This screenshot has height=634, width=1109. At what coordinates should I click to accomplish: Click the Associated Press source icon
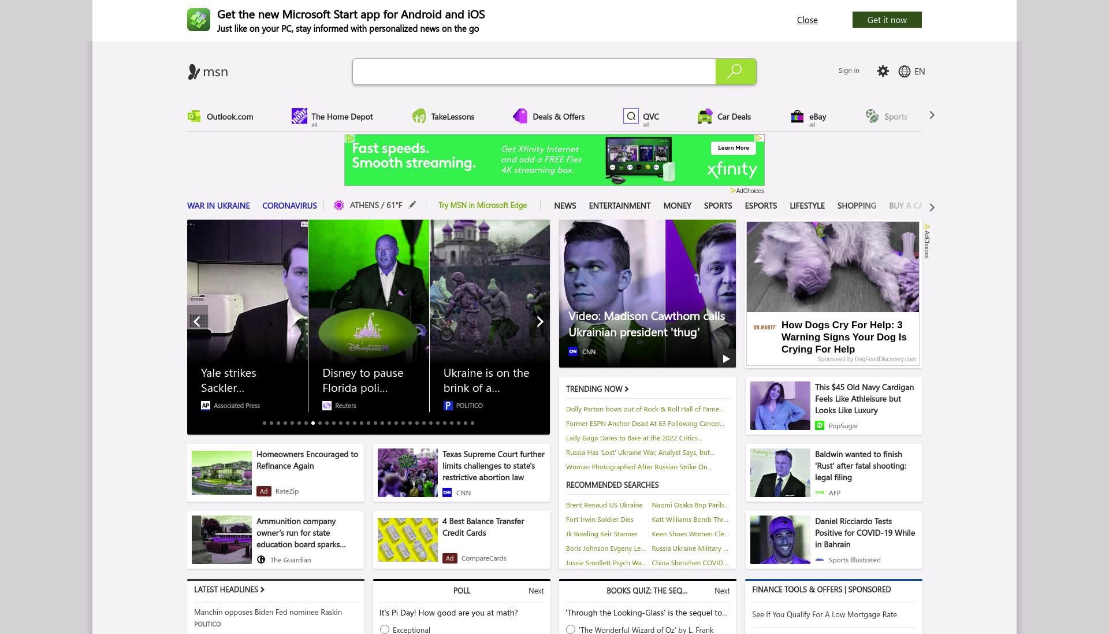click(x=206, y=406)
